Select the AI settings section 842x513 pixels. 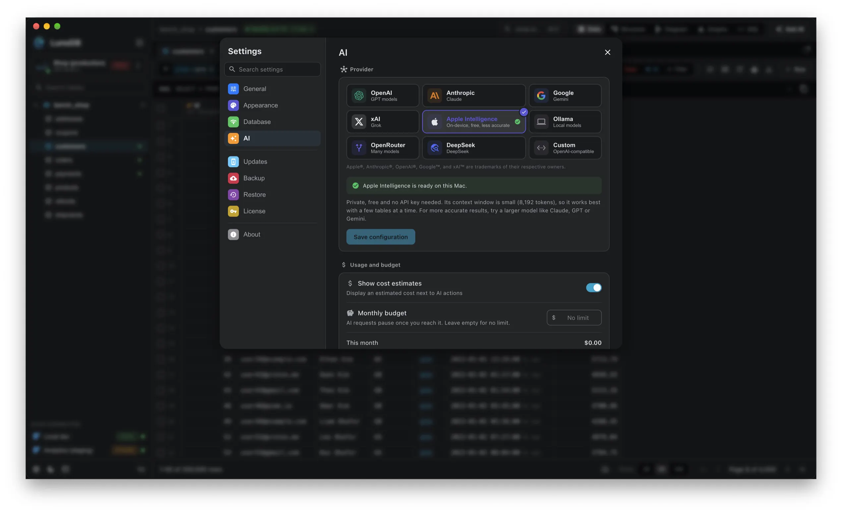pos(272,138)
